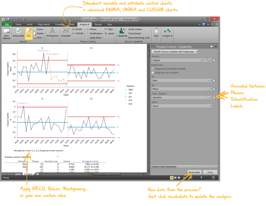Click zoom out minus button

191,178
